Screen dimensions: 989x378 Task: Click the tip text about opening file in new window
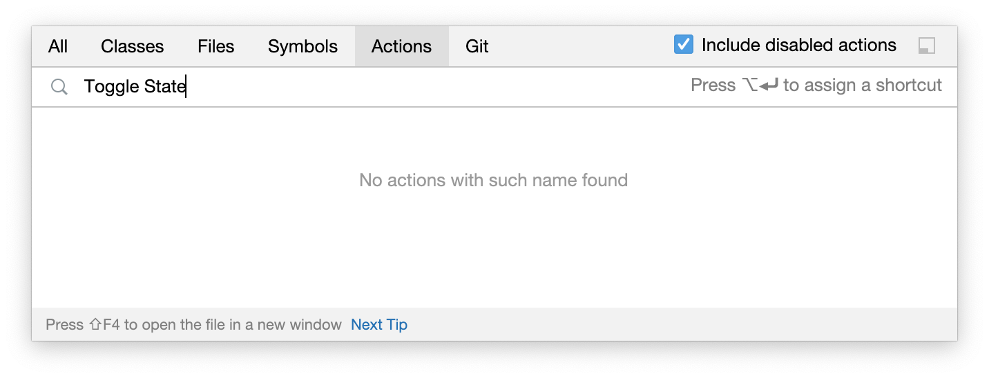point(193,324)
